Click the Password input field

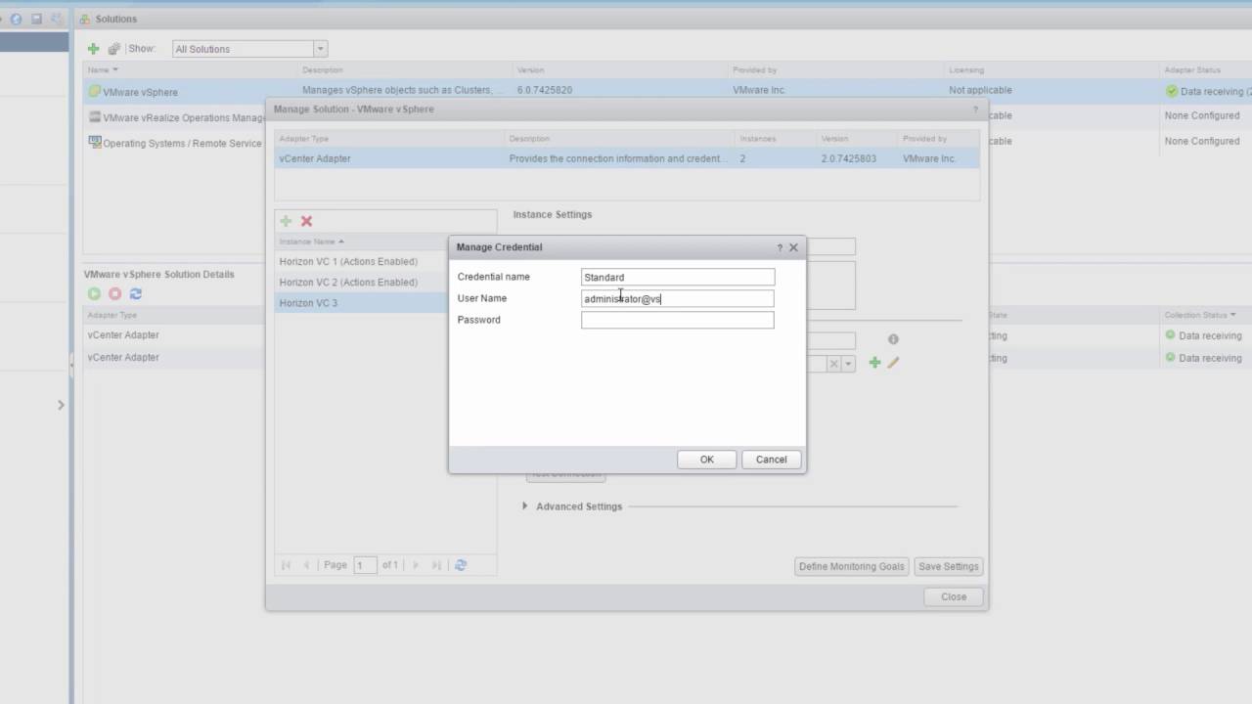click(677, 320)
